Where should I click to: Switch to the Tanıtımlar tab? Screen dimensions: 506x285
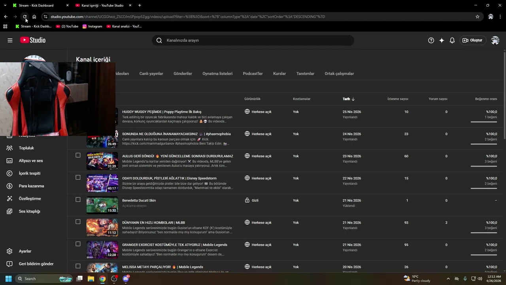tap(305, 74)
